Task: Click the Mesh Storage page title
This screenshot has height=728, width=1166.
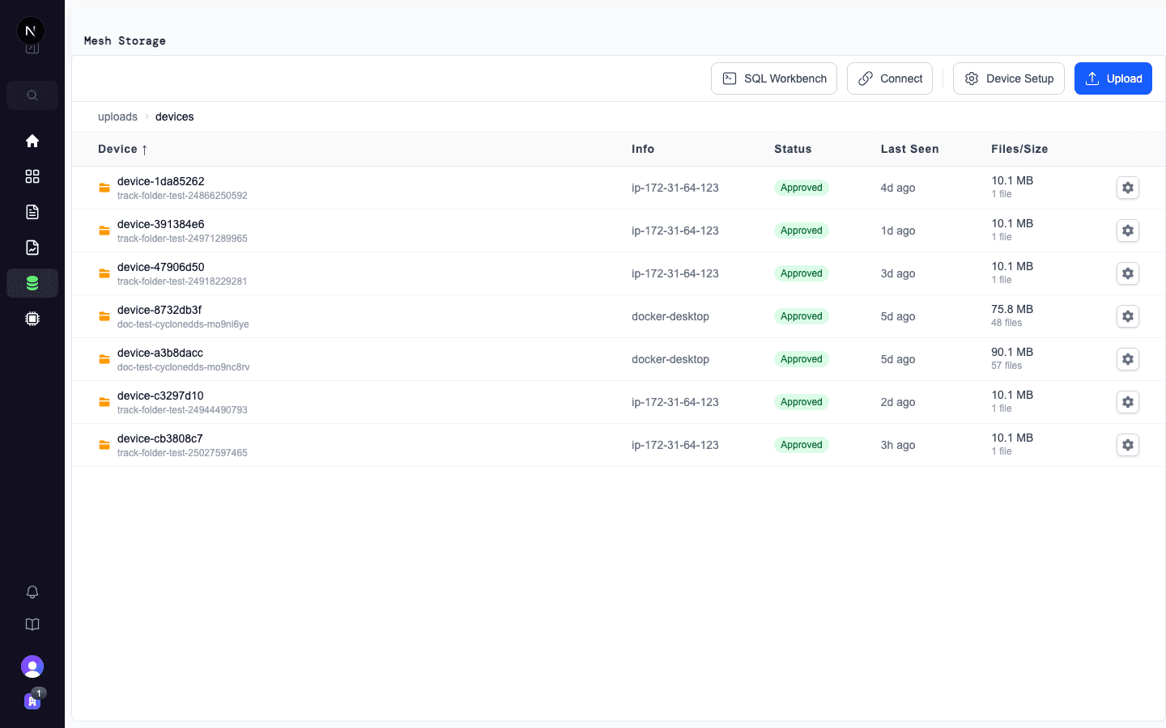Action: click(x=125, y=40)
